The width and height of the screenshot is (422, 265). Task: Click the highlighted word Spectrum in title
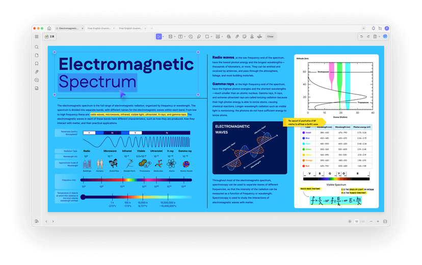97,82
